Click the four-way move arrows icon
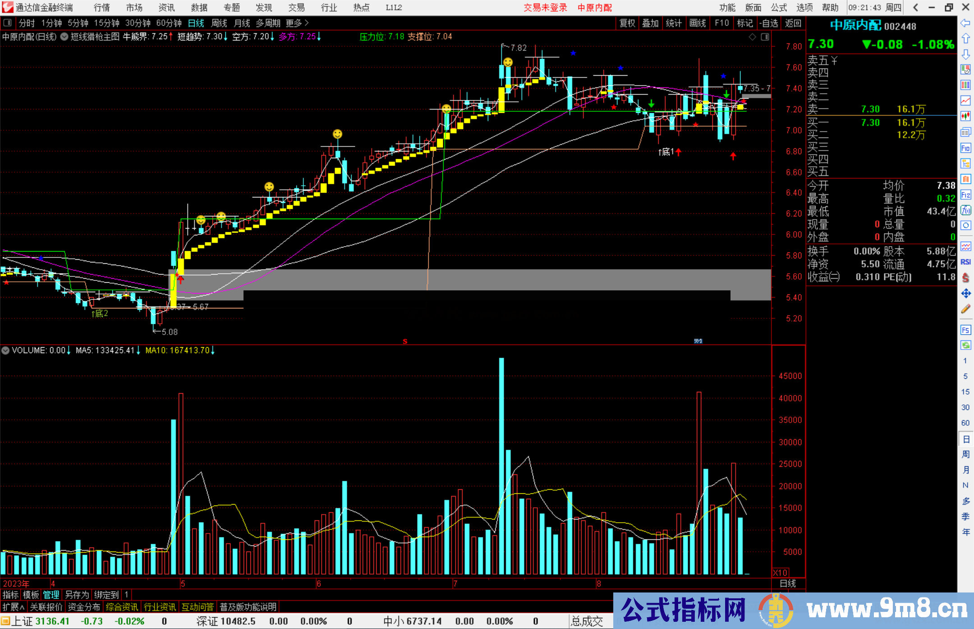974x629 pixels. (965, 294)
